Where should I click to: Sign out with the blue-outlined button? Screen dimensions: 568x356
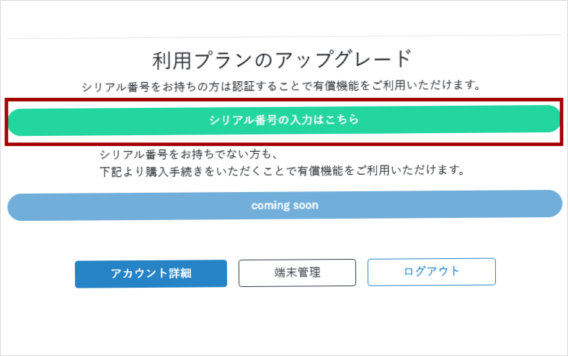point(431,271)
